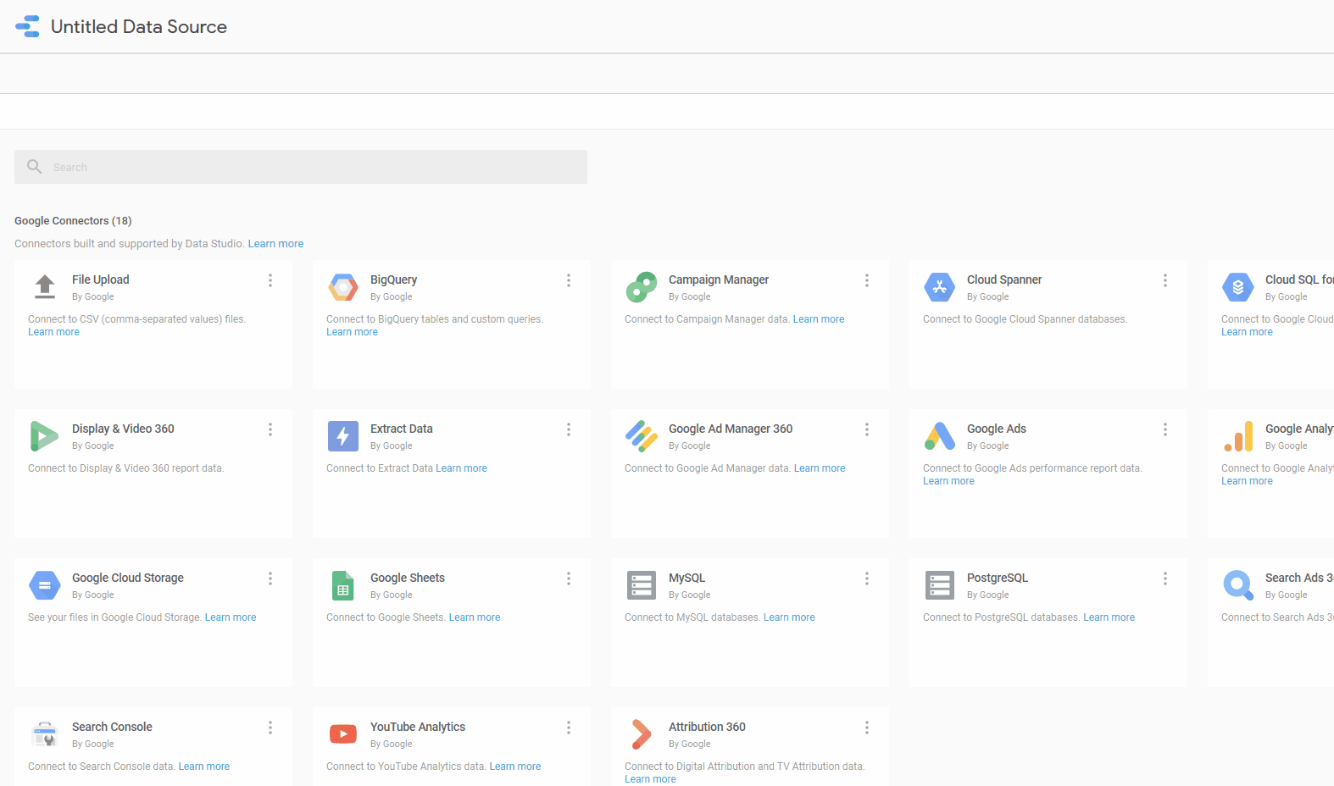1334x786 pixels.
Task: Click the Google Sheets green icon
Action: coord(342,585)
